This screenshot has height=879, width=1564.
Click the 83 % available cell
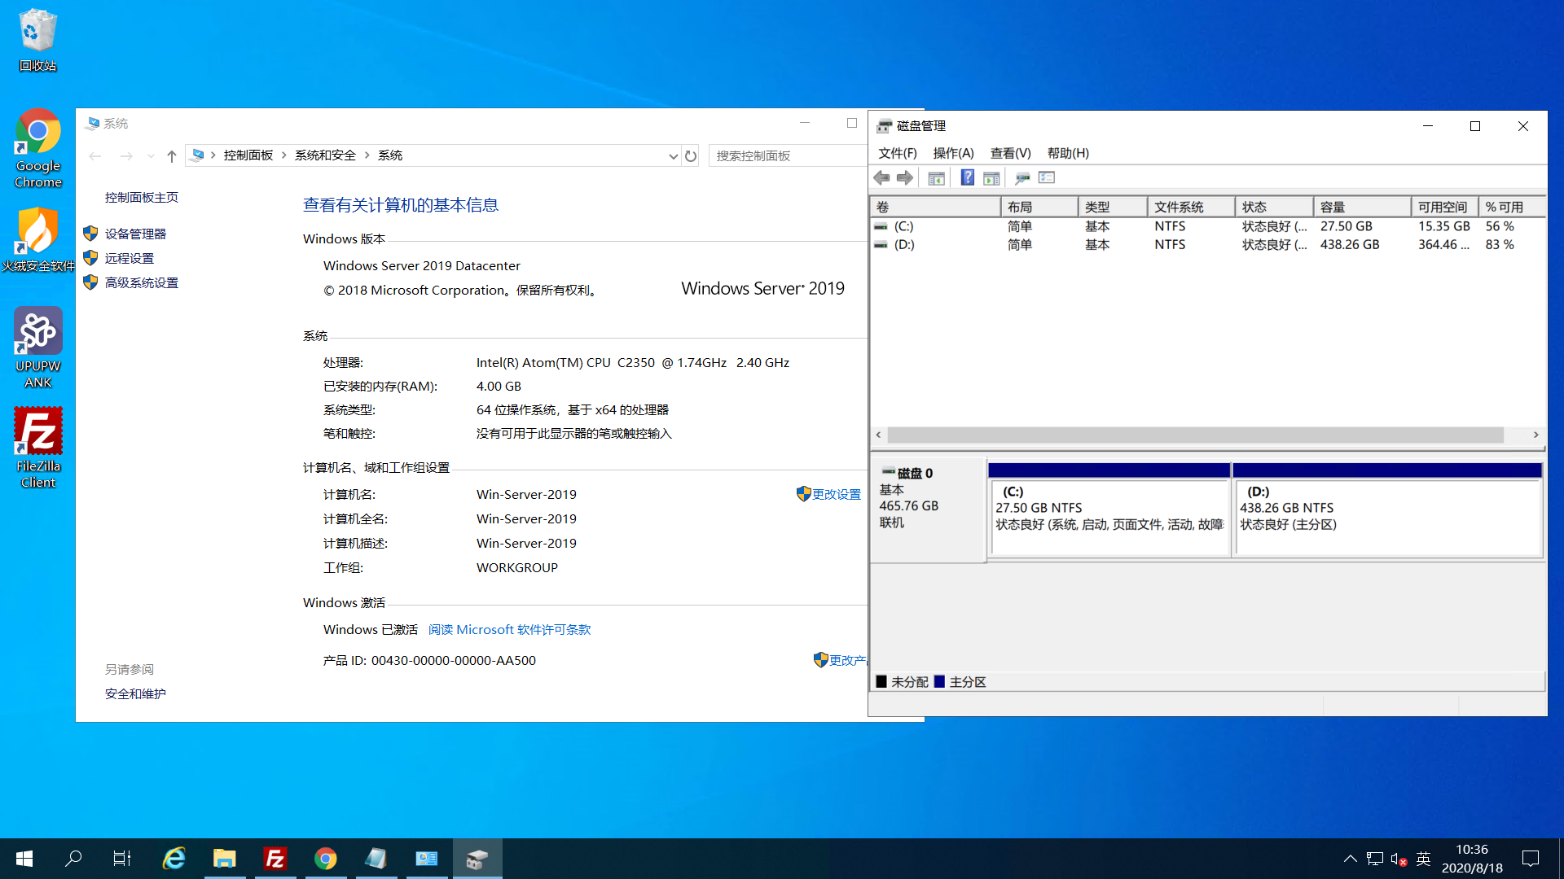pyautogui.click(x=1500, y=244)
